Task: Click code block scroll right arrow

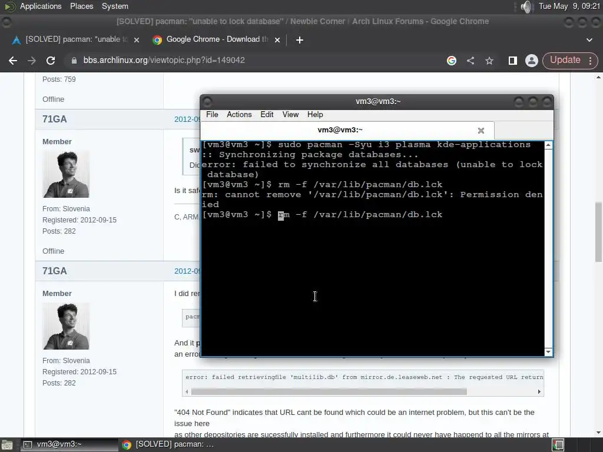Action: pos(539,391)
